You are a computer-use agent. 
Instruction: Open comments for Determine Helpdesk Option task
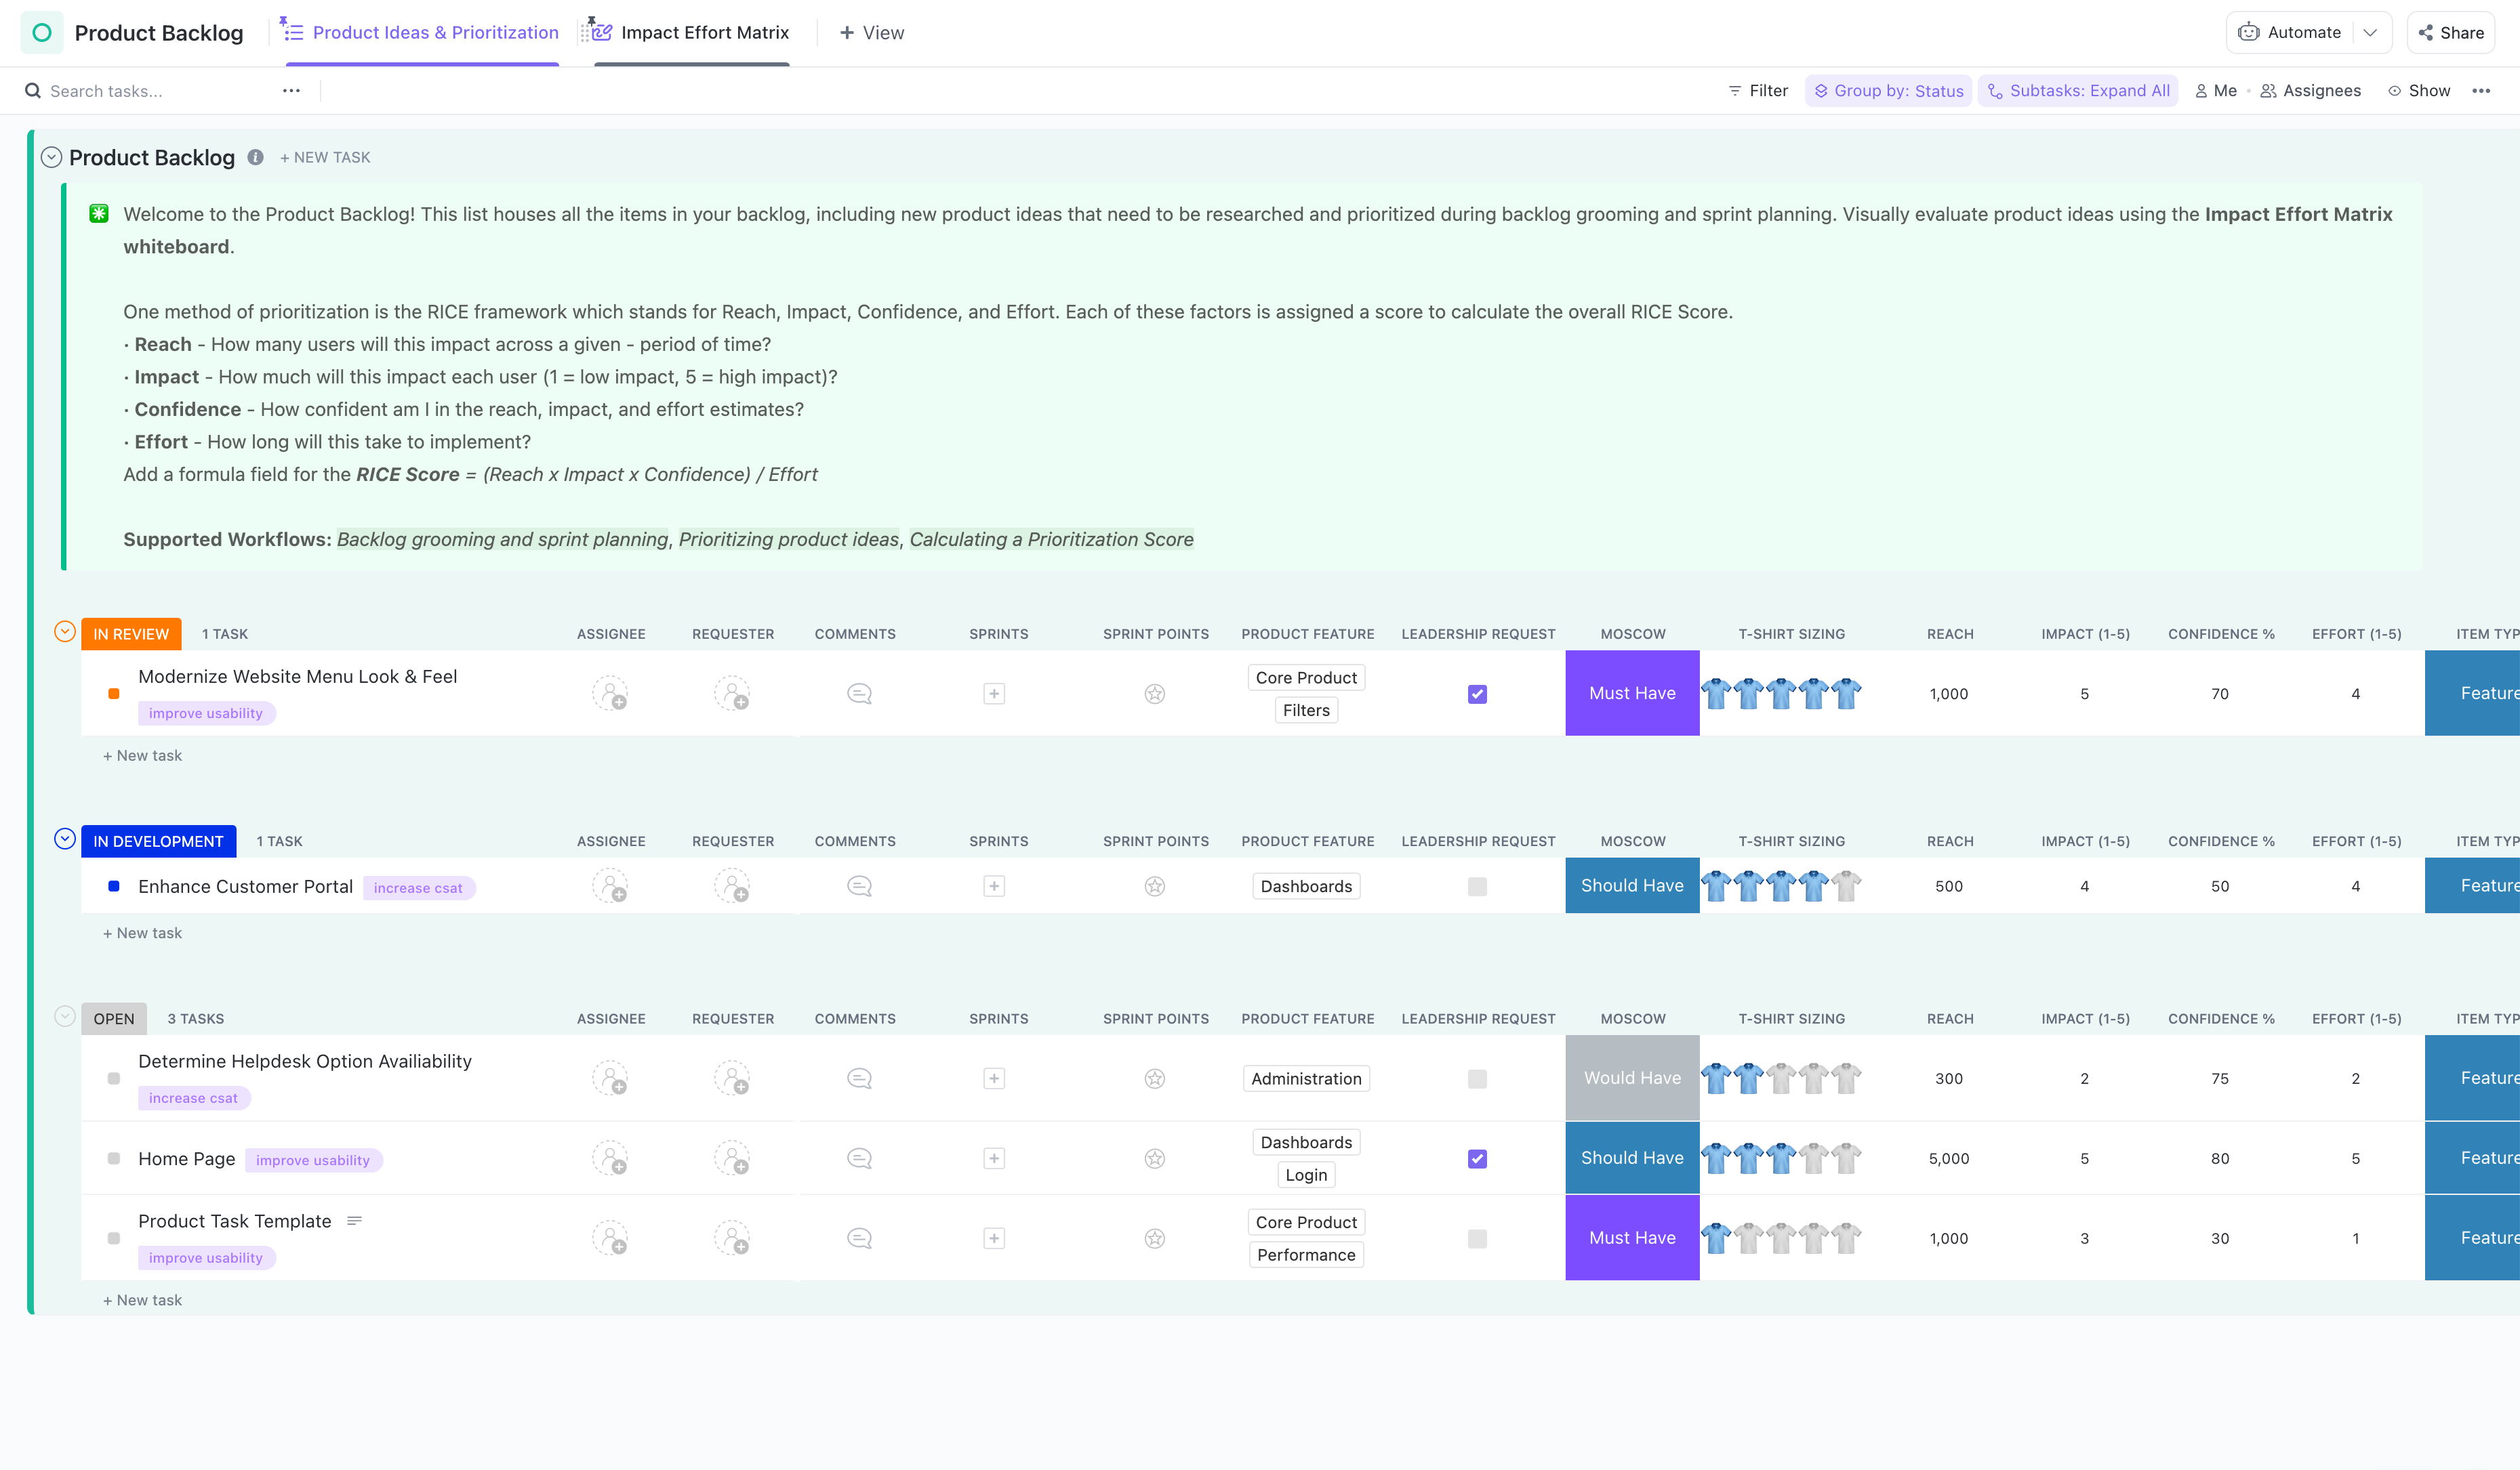point(859,1078)
